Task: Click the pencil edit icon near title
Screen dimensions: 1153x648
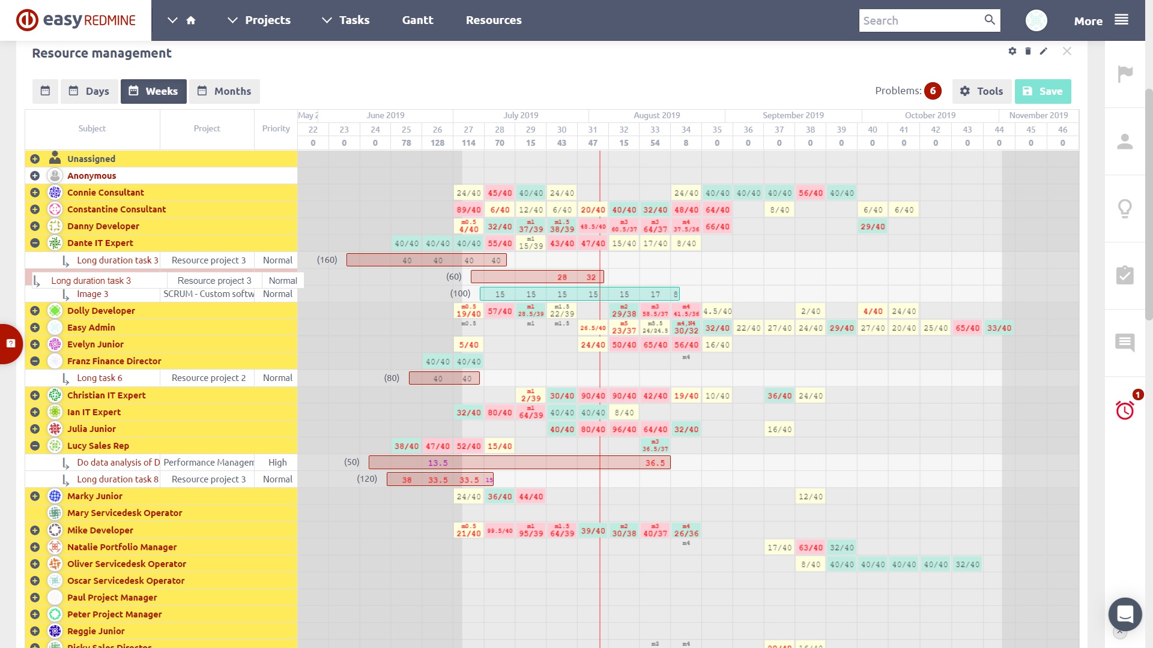Action: pos(1044,51)
